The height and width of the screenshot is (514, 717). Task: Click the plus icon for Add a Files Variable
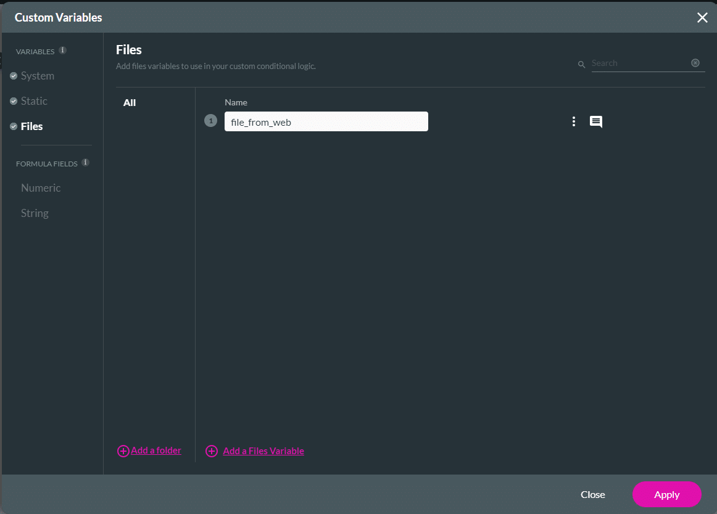point(212,451)
